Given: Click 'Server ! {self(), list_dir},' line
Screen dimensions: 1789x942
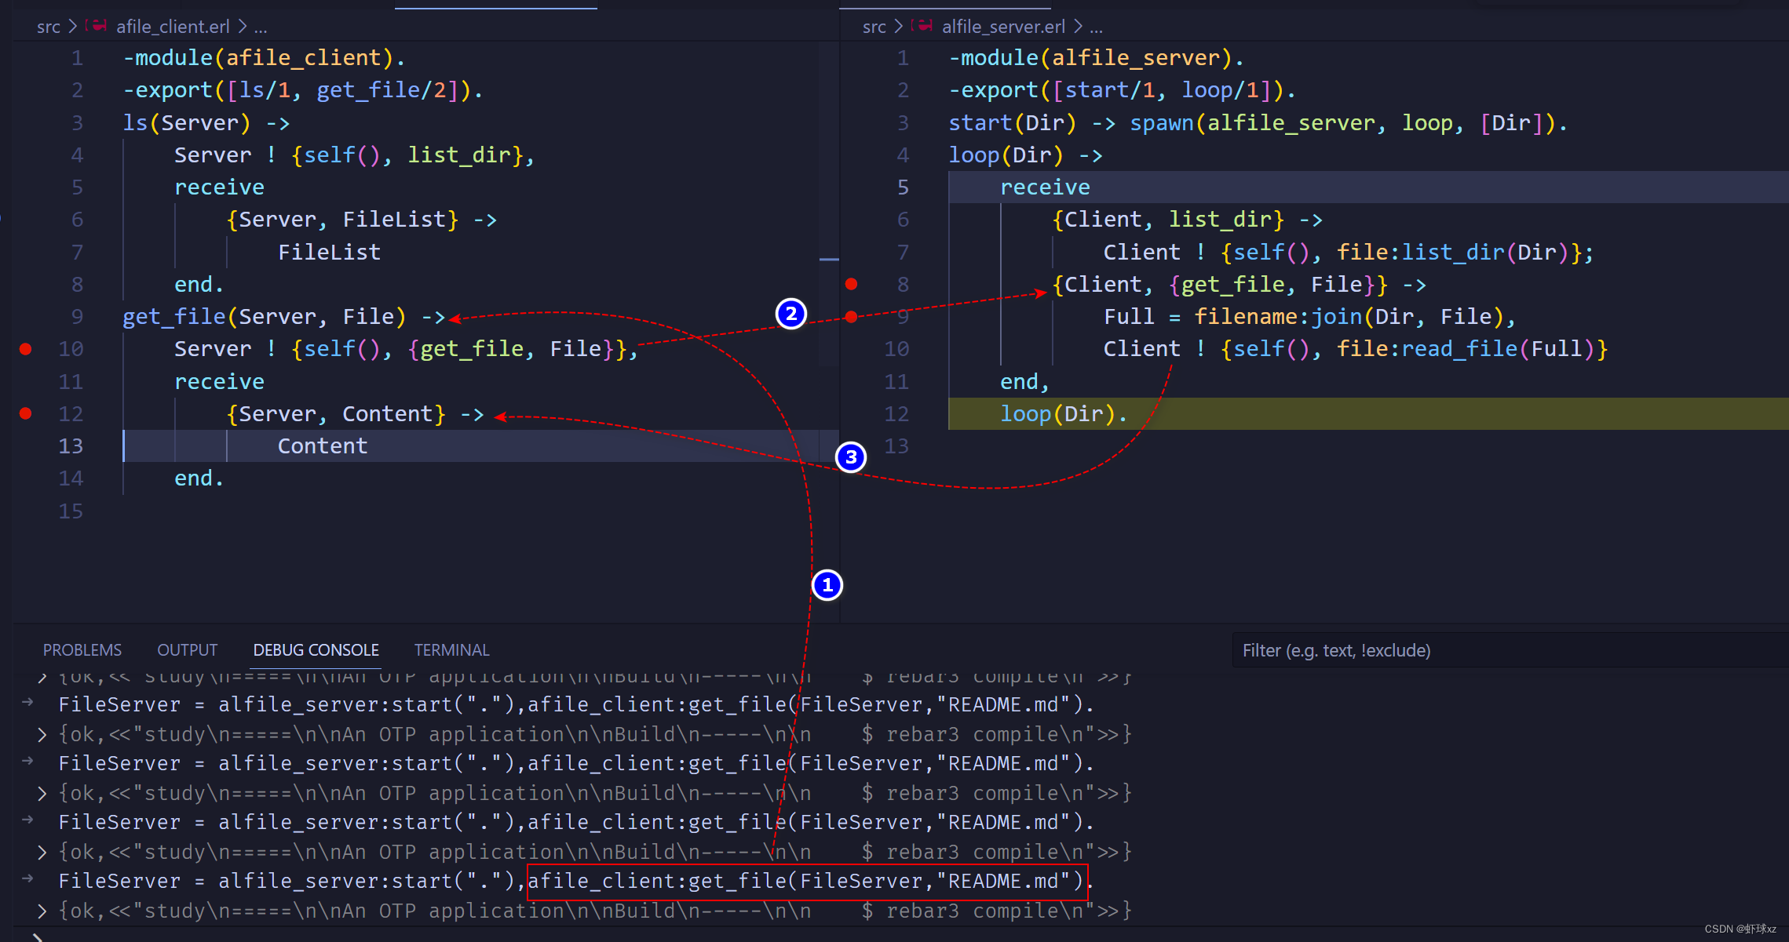Looking at the screenshot, I should 355,155.
